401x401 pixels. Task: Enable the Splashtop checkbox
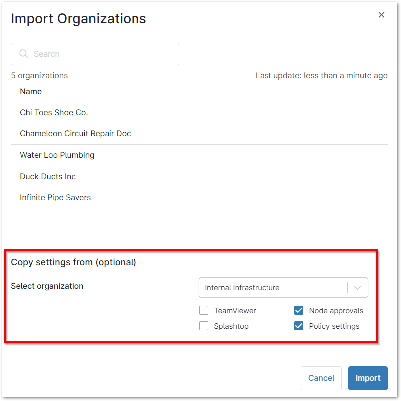click(204, 326)
